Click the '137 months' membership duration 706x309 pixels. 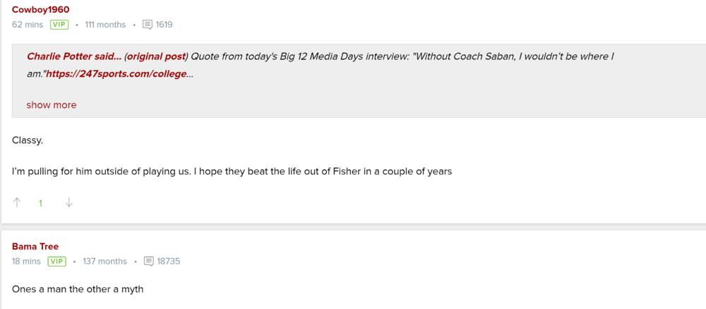[104, 261]
